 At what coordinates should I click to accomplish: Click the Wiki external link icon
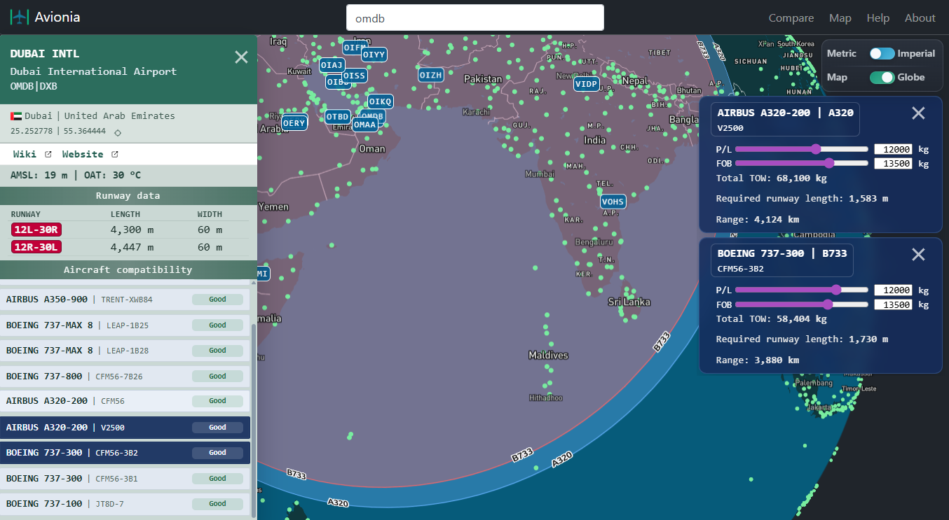48,154
